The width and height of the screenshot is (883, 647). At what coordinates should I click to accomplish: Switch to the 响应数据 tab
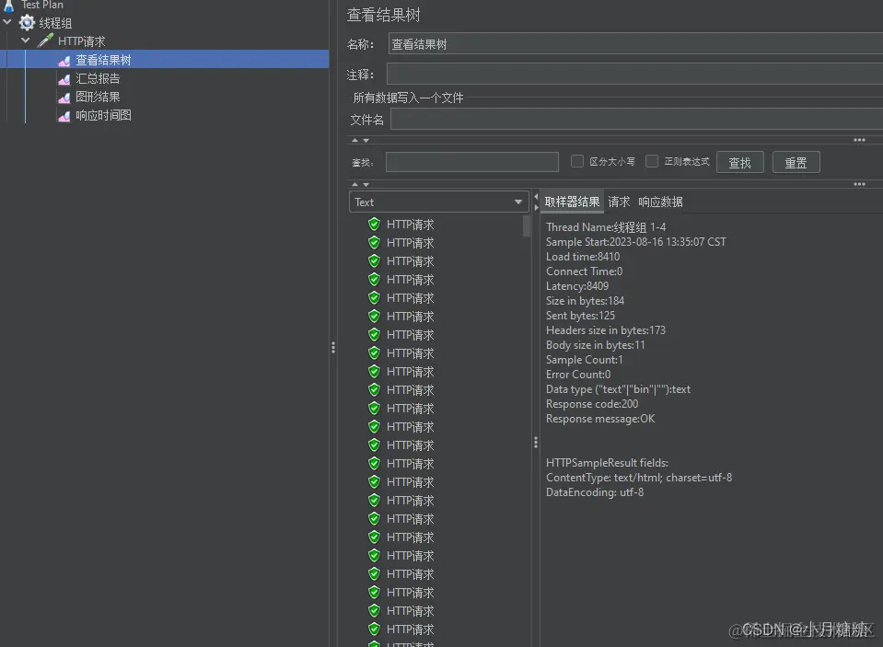[660, 202]
